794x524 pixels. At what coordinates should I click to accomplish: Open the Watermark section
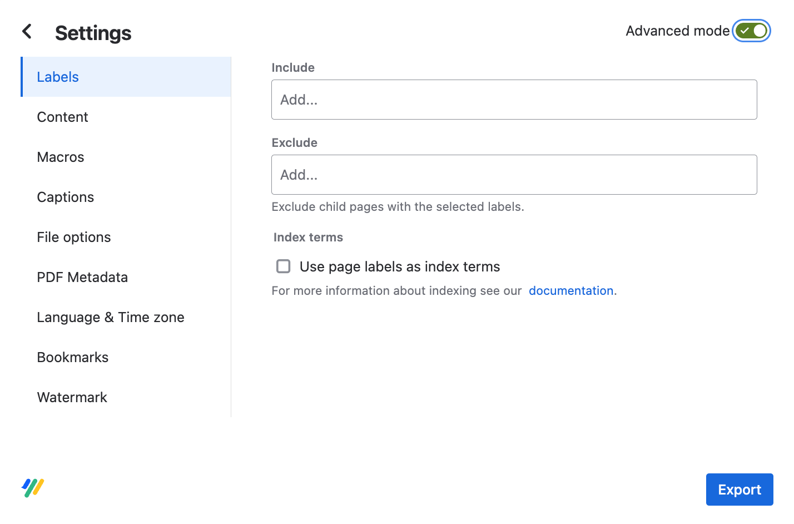(126, 397)
